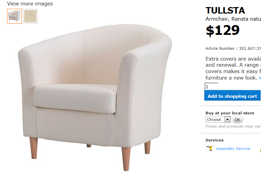Click Add to shopping cart button
Image resolution: width=261 pixels, height=176 pixels.
point(232,95)
